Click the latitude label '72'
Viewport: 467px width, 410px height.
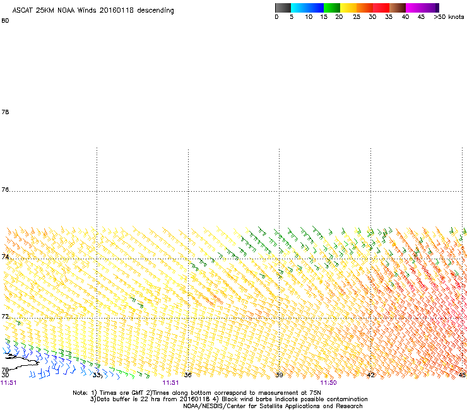pos(5,316)
